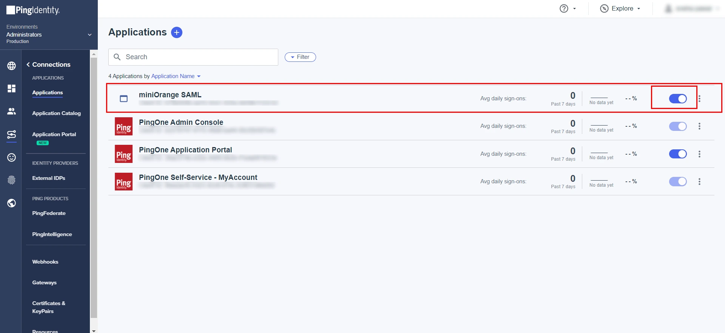Click the PingOne Self-Service MyAccount Ping logo
Viewport: 725px width, 333px height.
point(123,181)
